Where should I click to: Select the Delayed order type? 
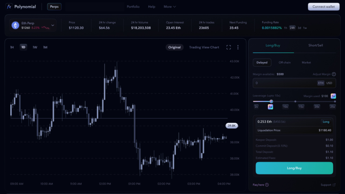262,63
